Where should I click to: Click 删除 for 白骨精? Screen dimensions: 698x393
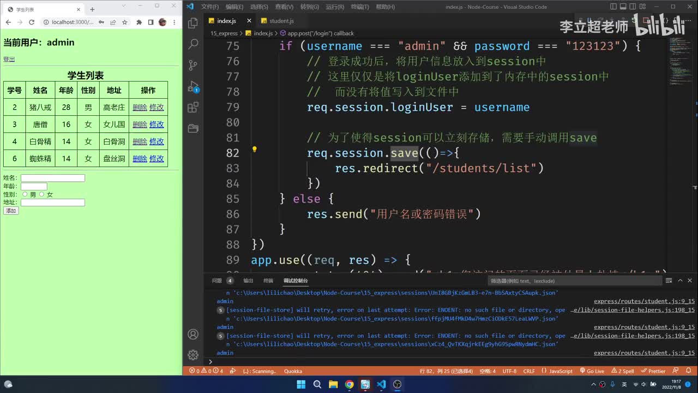(x=140, y=141)
